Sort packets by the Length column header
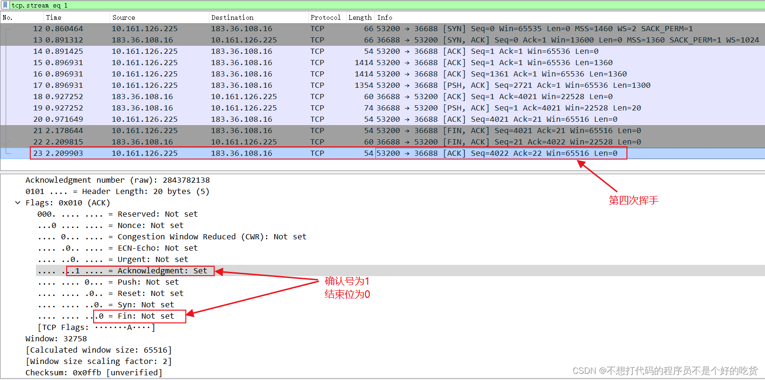765x380 pixels. (x=360, y=17)
